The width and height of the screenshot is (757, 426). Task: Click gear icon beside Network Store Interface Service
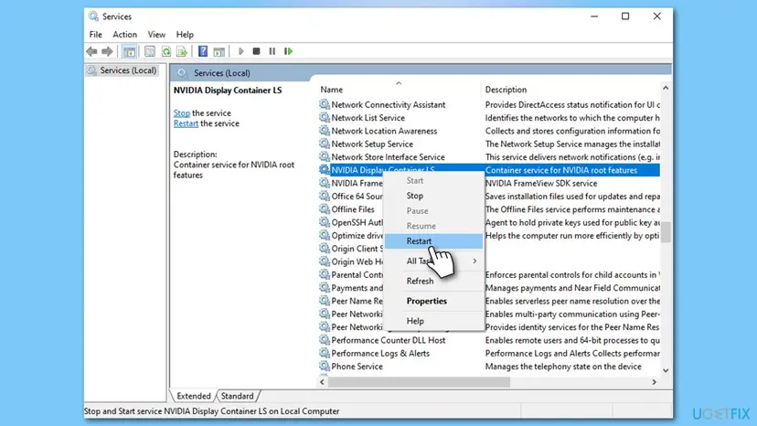(325, 156)
